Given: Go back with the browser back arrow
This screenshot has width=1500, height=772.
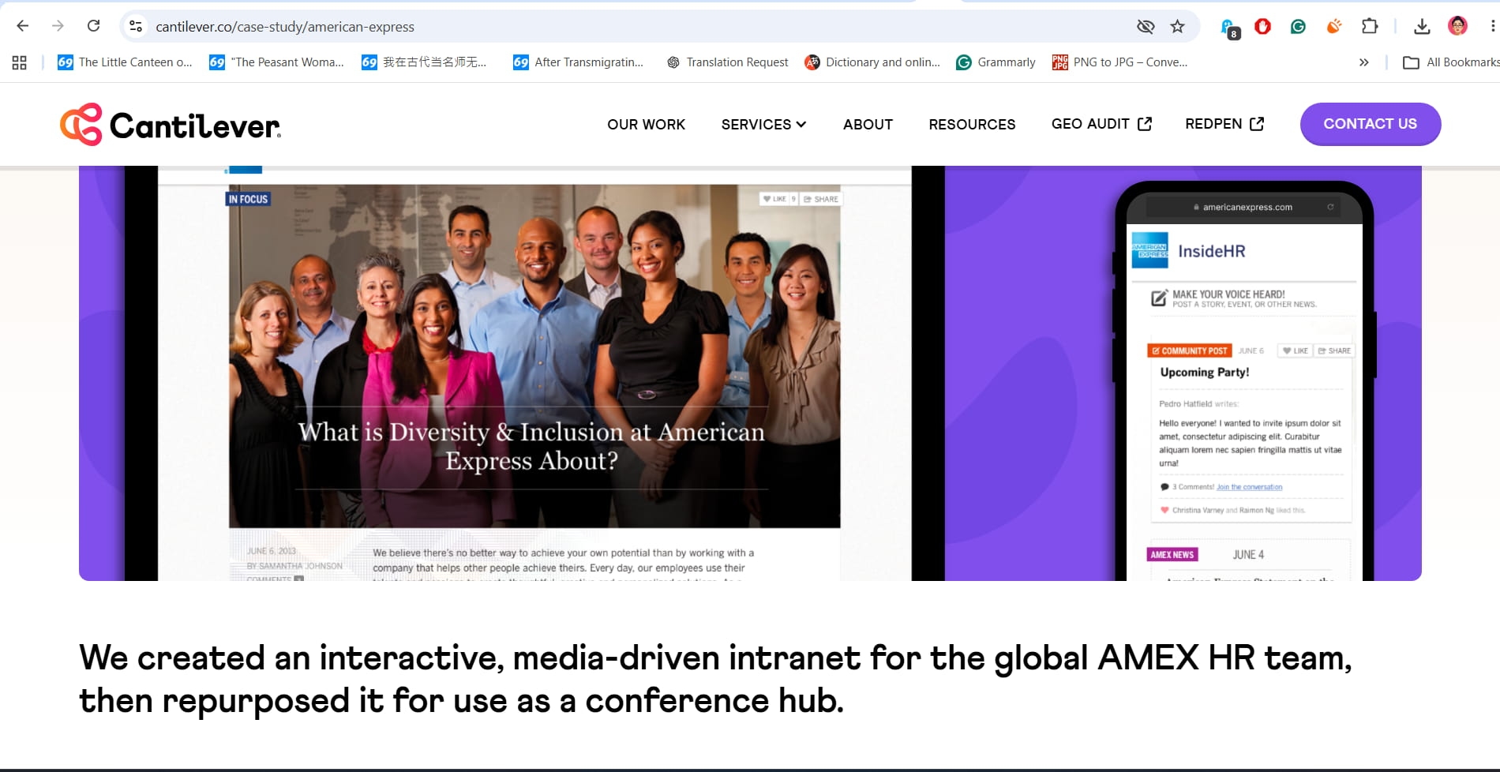Looking at the screenshot, I should [x=23, y=26].
